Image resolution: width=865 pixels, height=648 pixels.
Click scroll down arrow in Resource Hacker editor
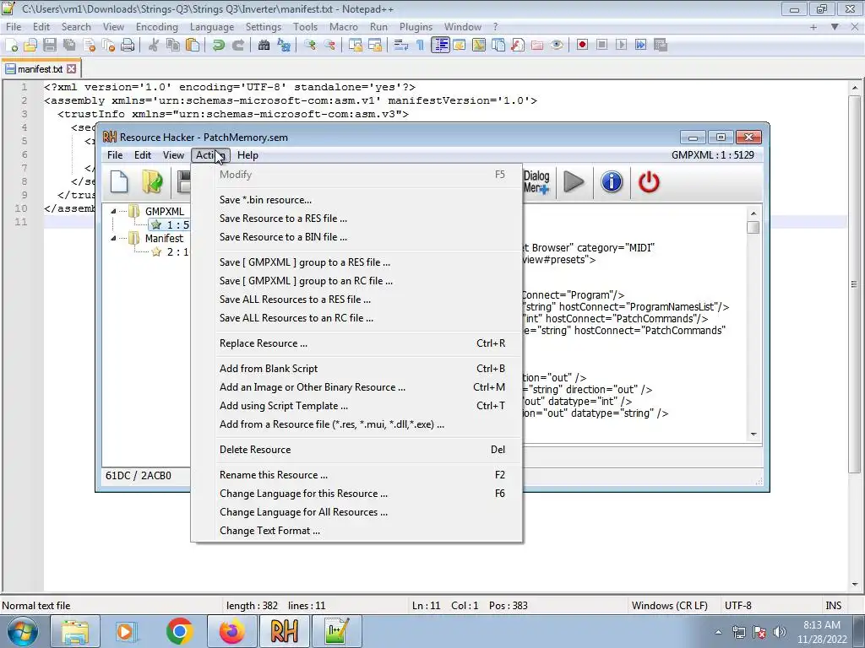click(753, 435)
